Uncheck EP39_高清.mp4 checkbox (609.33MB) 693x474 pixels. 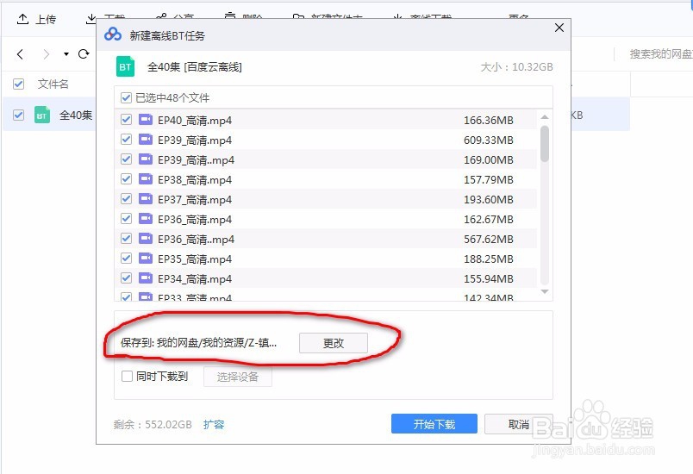coord(126,140)
